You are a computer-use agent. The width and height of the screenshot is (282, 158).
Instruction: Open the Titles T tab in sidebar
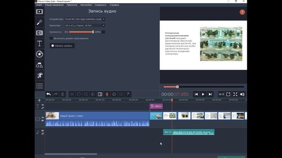pos(39,43)
